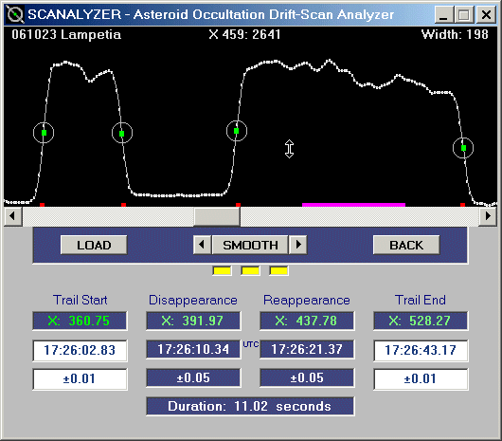
Task: Select the Trail Start green marker on the curve
Action: (x=44, y=133)
